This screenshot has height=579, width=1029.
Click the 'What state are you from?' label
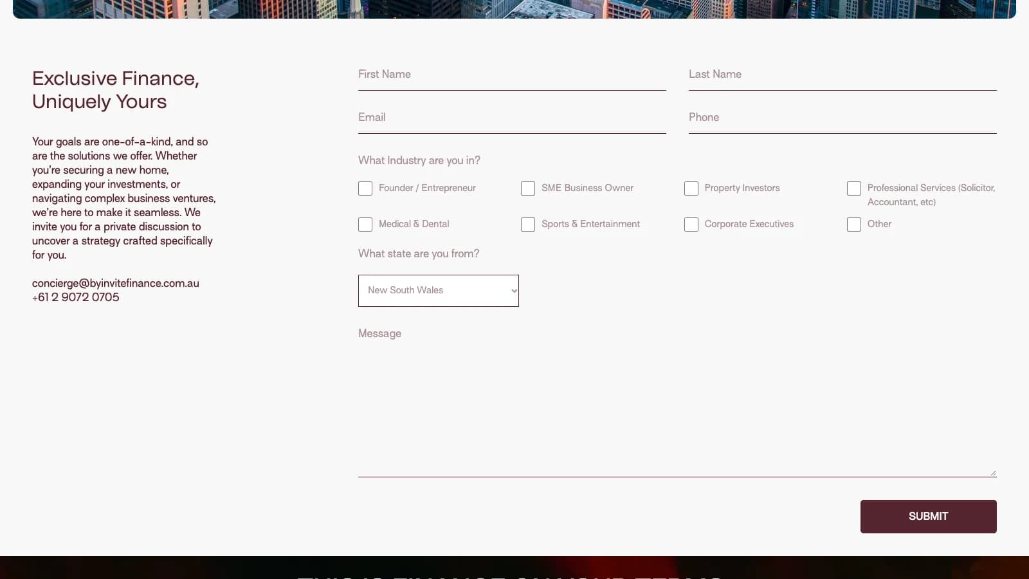point(419,253)
